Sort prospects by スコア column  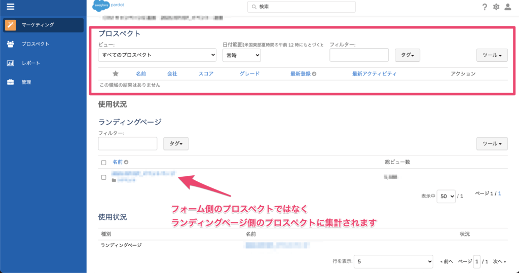[x=206, y=74]
